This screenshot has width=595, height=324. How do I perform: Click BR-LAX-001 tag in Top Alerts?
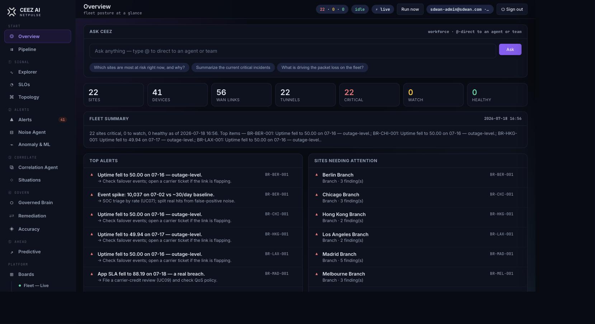pos(277,254)
